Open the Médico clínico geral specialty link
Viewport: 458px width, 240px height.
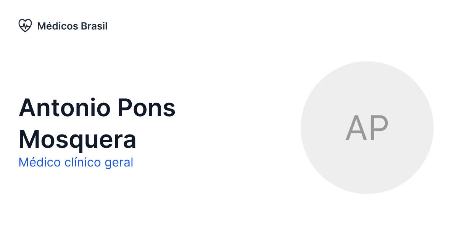click(x=76, y=162)
